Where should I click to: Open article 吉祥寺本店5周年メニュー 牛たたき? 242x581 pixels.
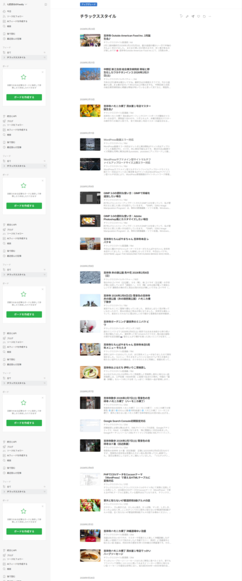tap(127, 346)
